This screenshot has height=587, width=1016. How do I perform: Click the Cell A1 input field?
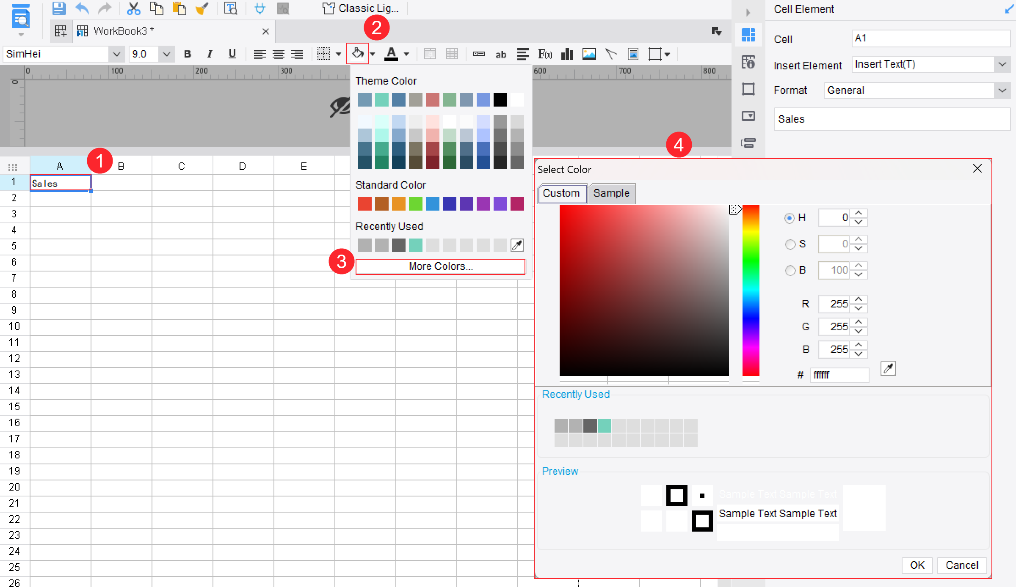930,38
